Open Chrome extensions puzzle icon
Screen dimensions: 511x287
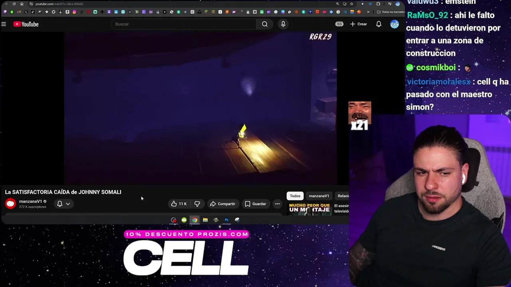[378, 4]
